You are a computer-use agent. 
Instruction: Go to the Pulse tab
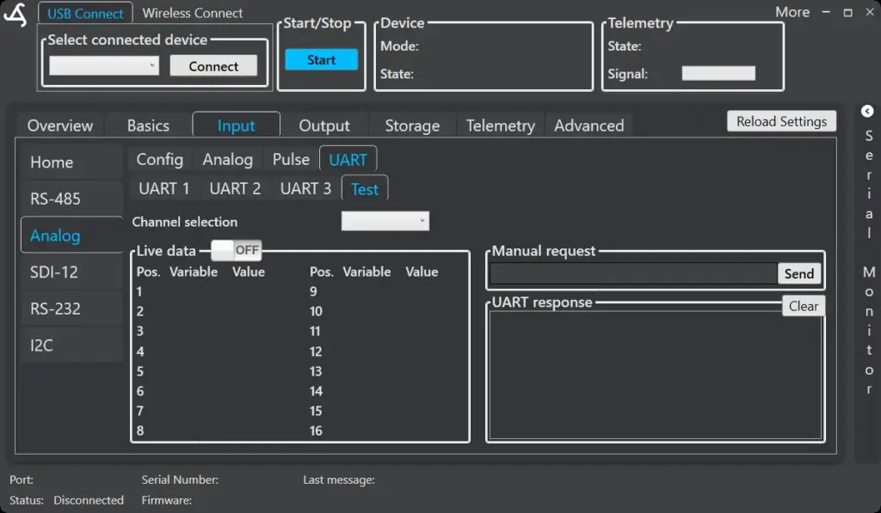291,159
